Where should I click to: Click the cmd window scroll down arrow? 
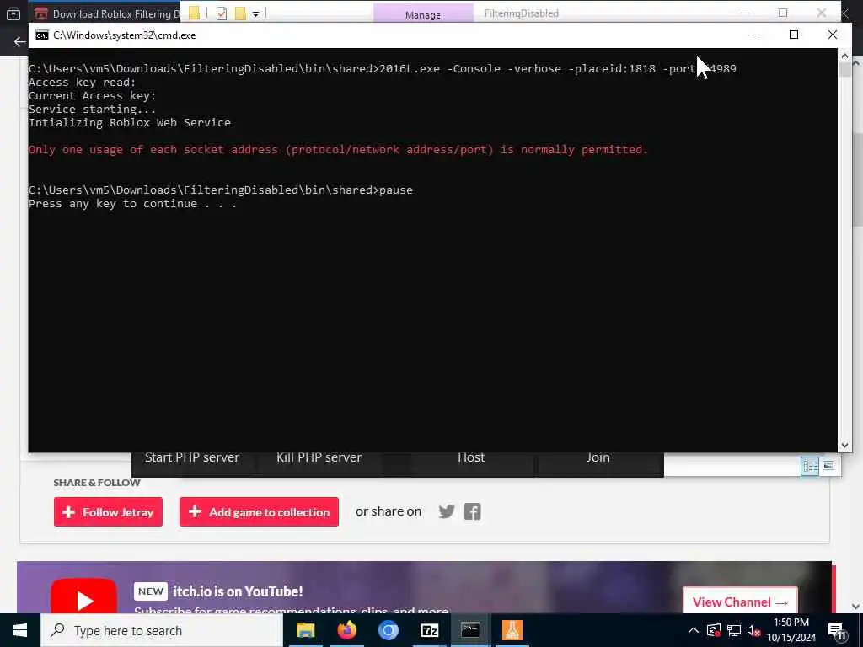844,446
